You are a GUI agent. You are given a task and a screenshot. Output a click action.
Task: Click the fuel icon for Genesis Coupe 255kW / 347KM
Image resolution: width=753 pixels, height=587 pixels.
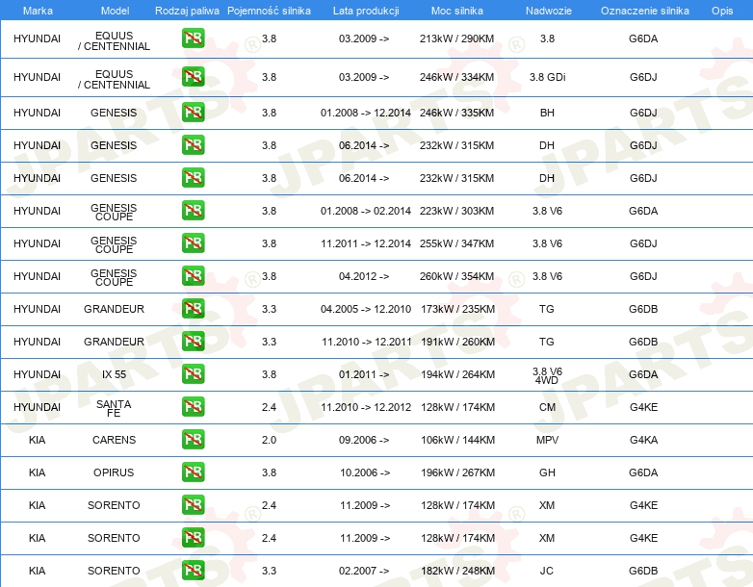193,243
